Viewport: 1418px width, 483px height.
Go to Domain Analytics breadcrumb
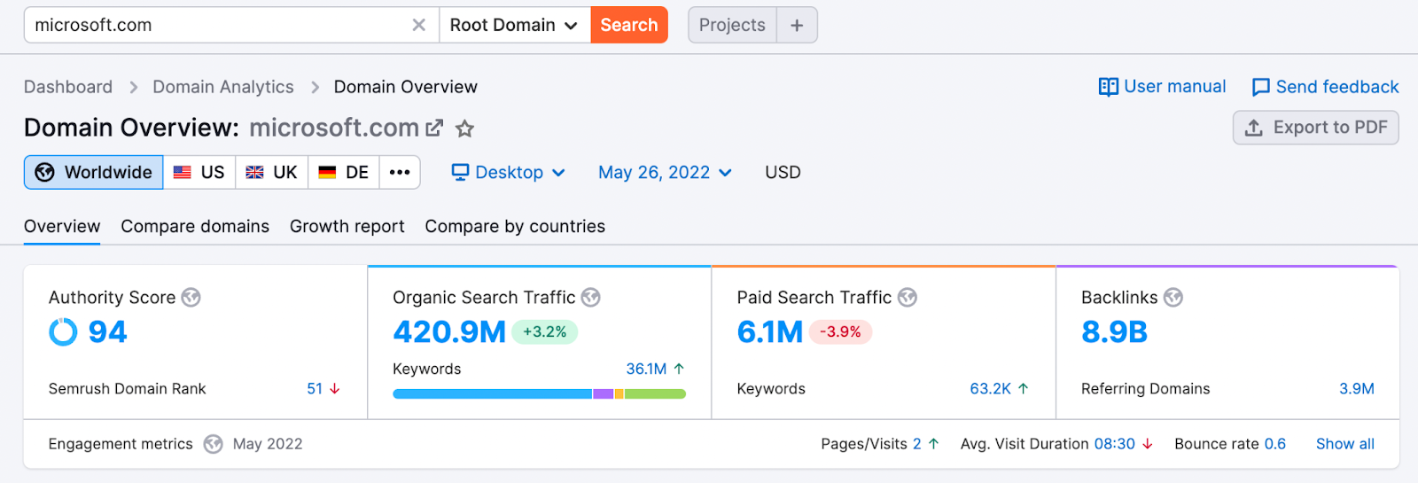(x=223, y=87)
